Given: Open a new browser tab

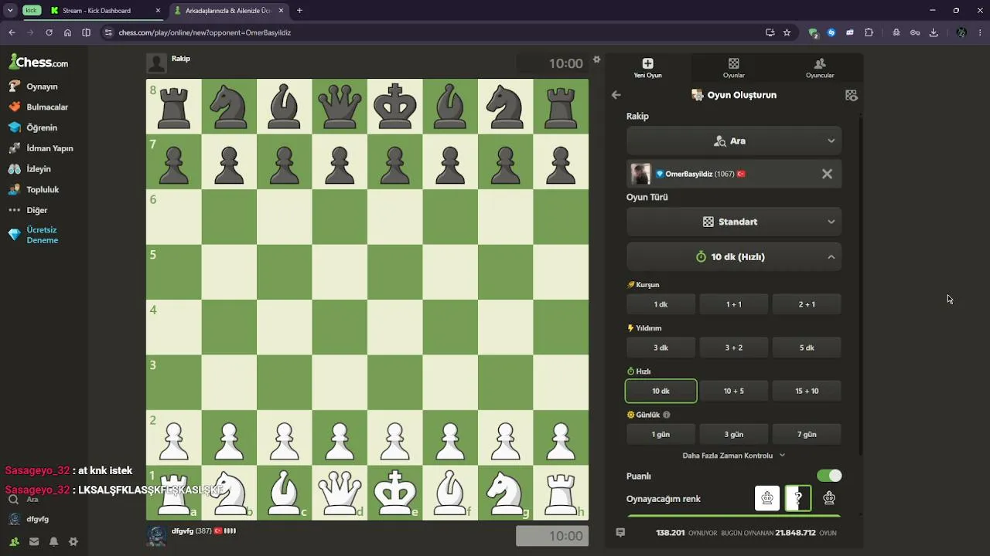Looking at the screenshot, I should pyautogui.click(x=299, y=11).
